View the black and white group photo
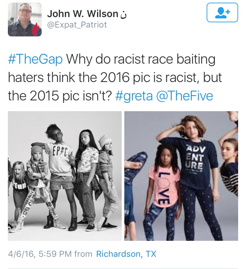Viewport: 246px width, 269px height. click(x=65, y=176)
